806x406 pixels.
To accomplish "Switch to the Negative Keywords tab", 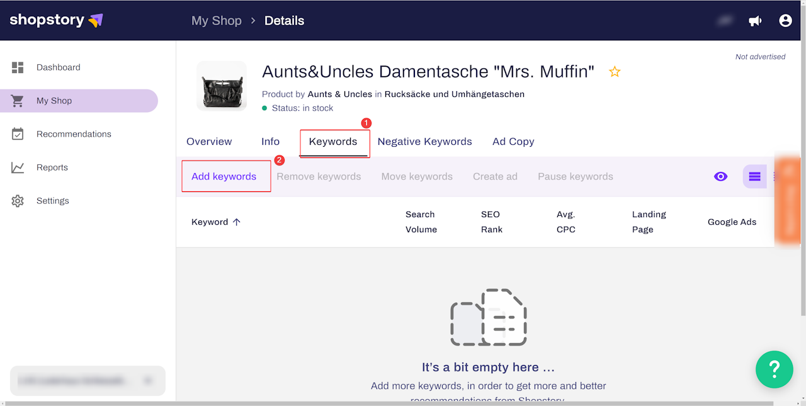I will tap(424, 142).
